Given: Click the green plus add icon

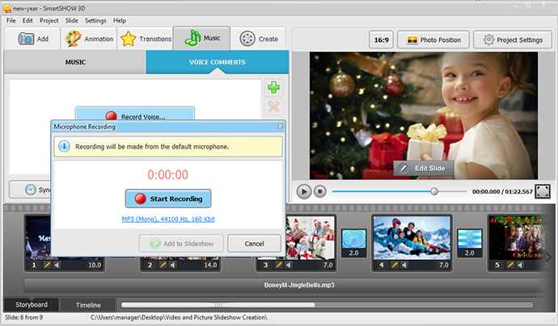Looking at the screenshot, I should point(273,87).
